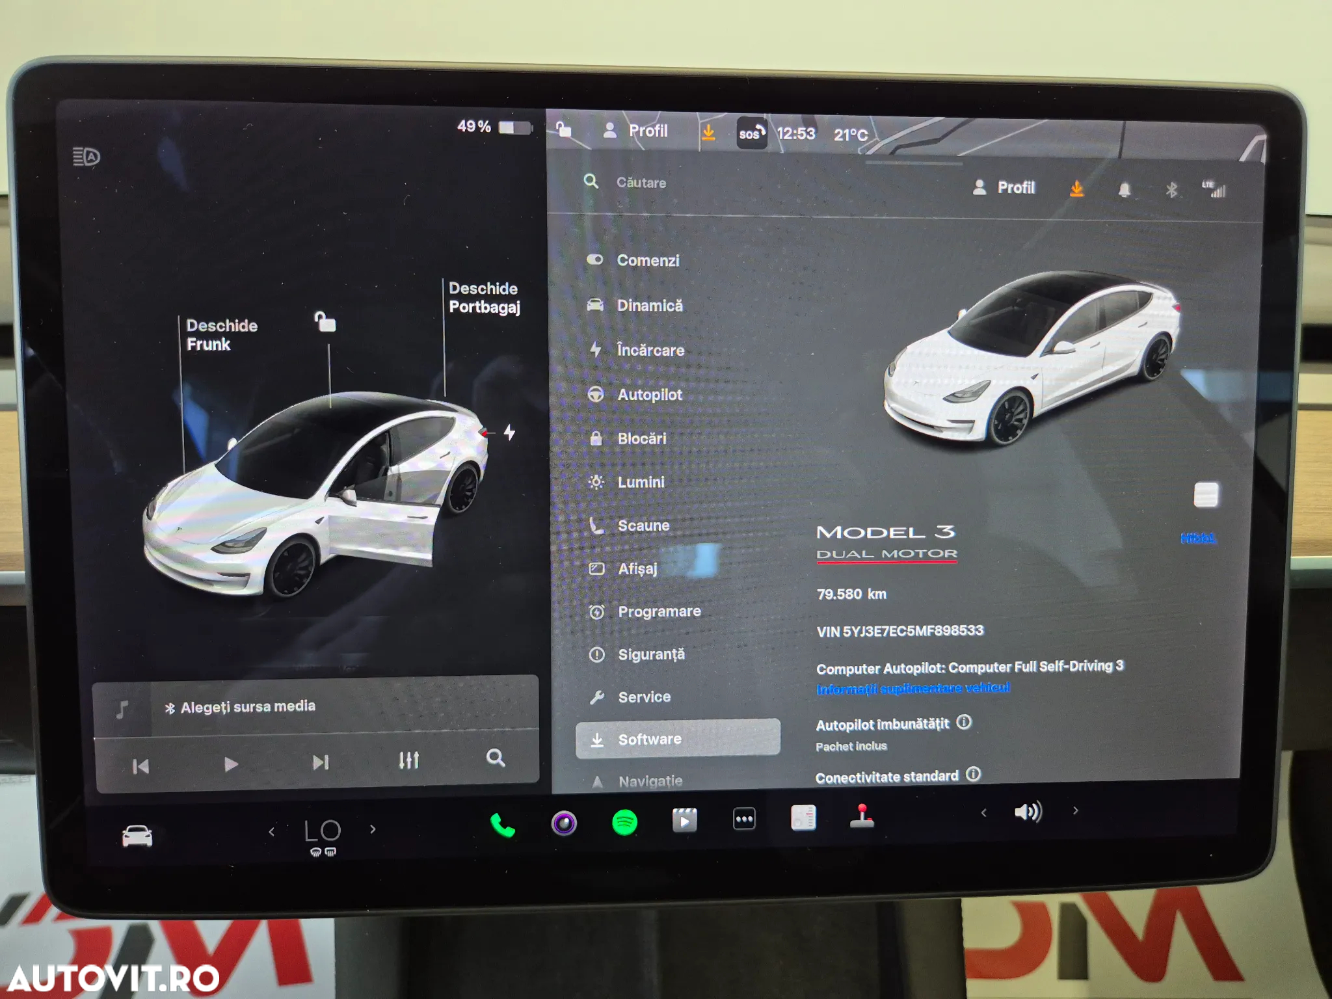Open Profil in the settings header

coord(1003,188)
